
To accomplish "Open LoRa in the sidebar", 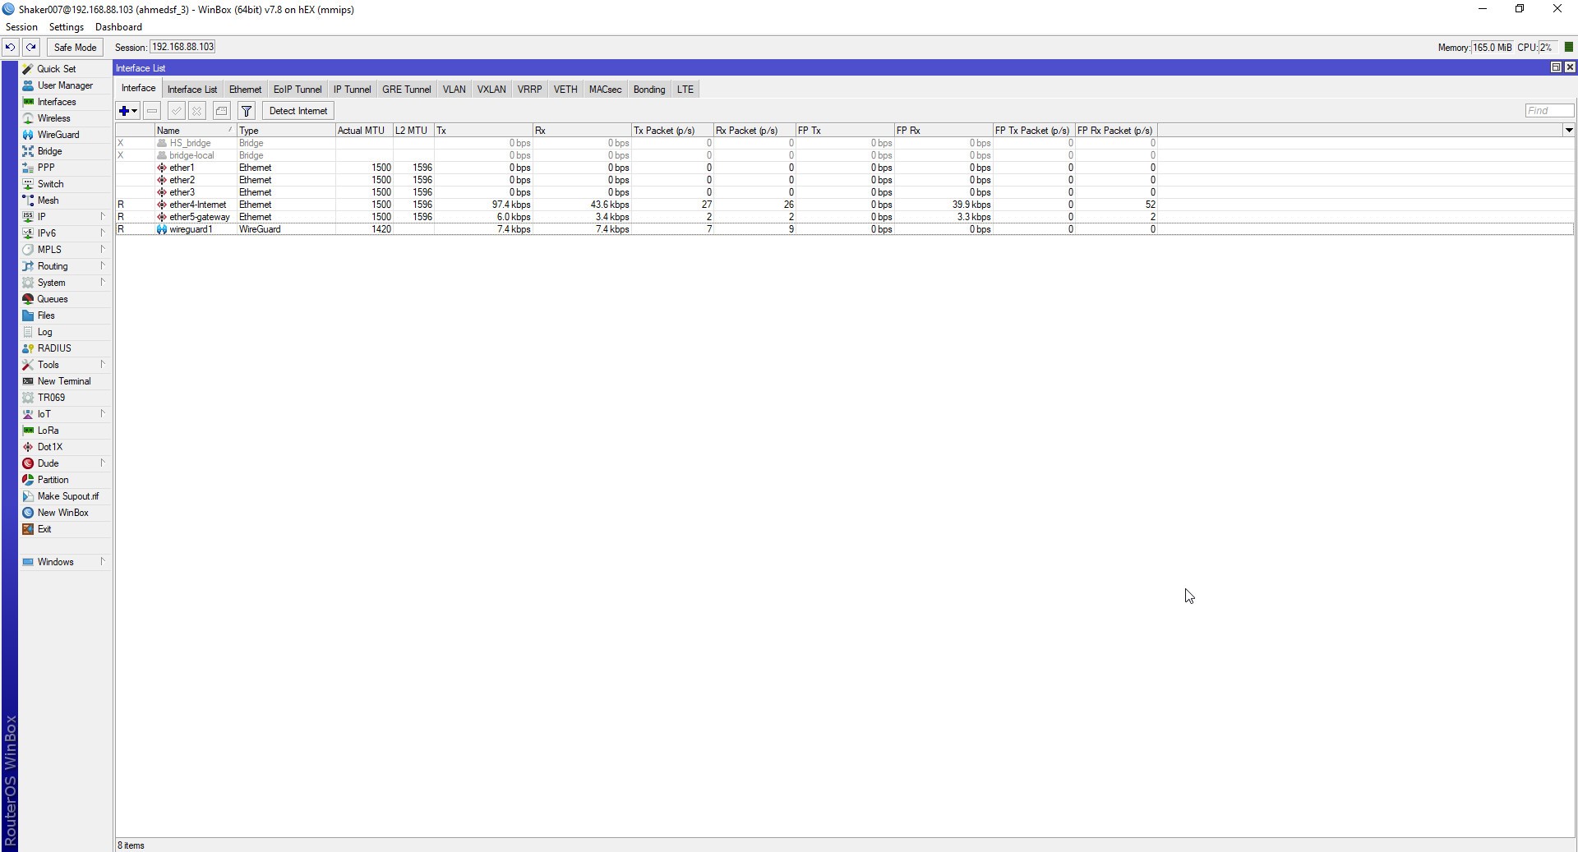I will tap(66, 431).
